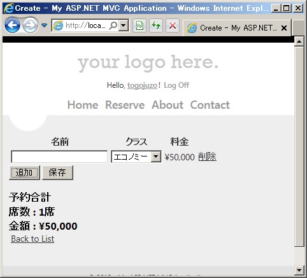Viewport: 307px width, 278px height.
Task: Close the Create - My ASP.NET tab
Action: point(284,28)
